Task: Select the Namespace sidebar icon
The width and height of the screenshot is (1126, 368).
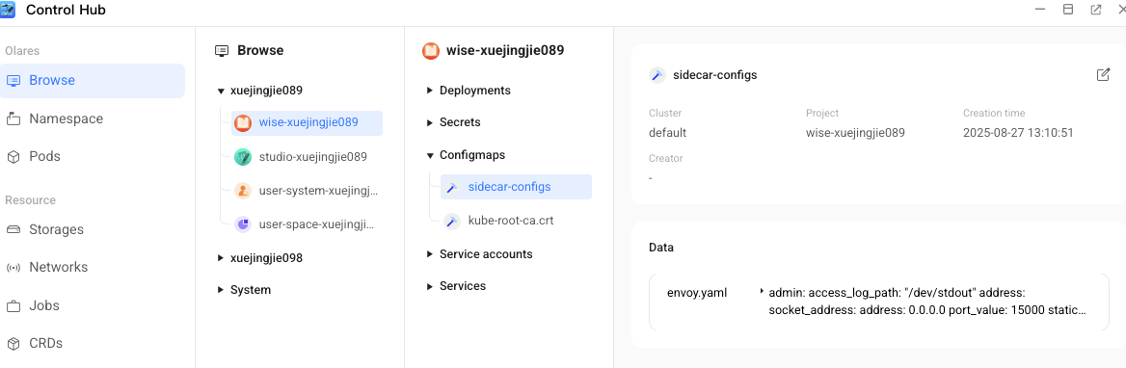Action: [13, 119]
